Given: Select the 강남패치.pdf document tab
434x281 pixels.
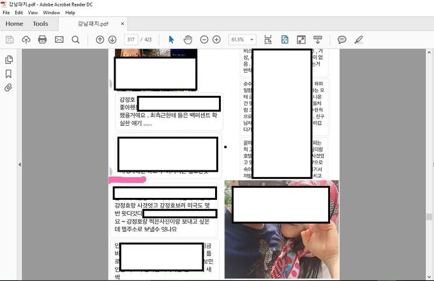Looking at the screenshot, I should (93, 24).
